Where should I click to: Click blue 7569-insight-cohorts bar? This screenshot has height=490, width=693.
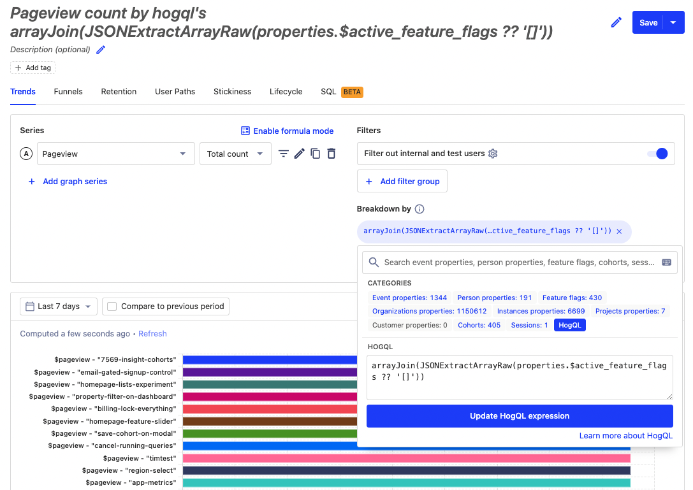270,359
